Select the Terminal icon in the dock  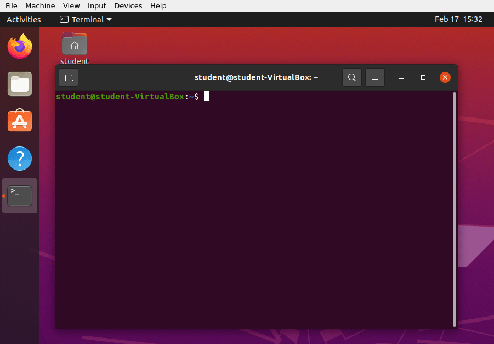click(19, 196)
